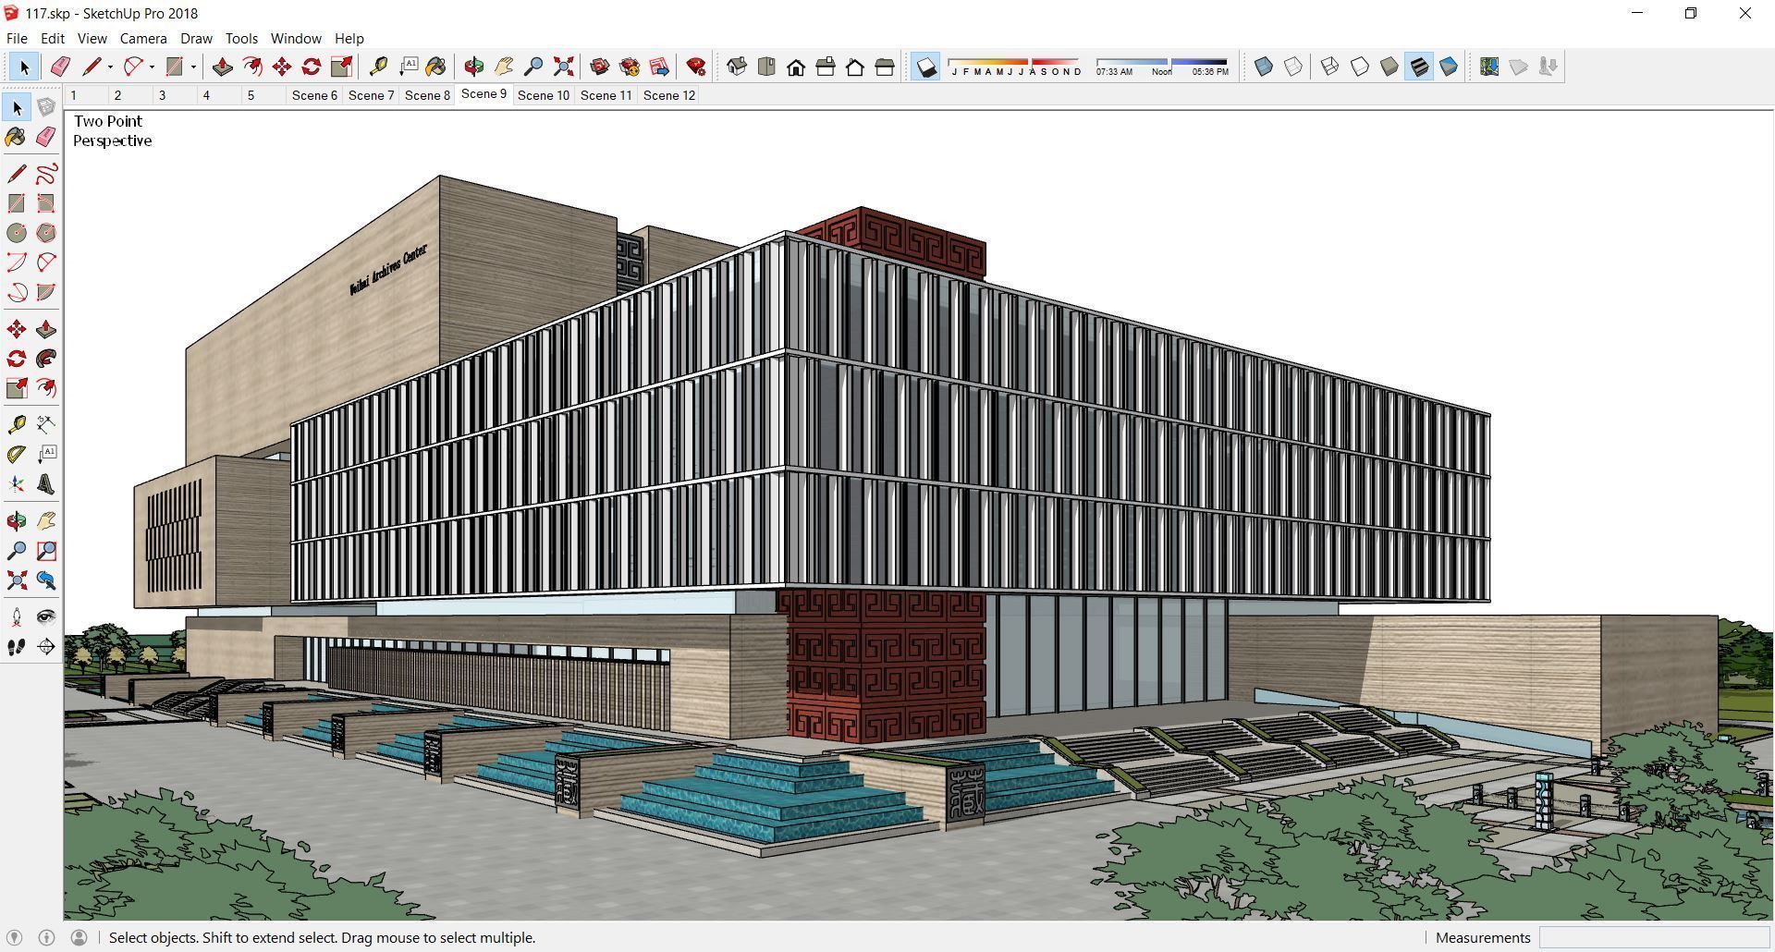The width and height of the screenshot is (1775, 952).
Task: Open the Camera menu
Action: coord(143,39)
